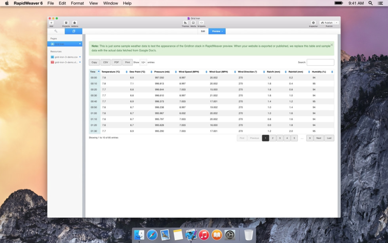Dismiss the green note banner
The width and height of the screenshot is (388, 243).
click(332, 45)
